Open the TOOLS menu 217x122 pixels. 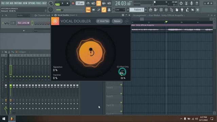(x=39, y=3)
